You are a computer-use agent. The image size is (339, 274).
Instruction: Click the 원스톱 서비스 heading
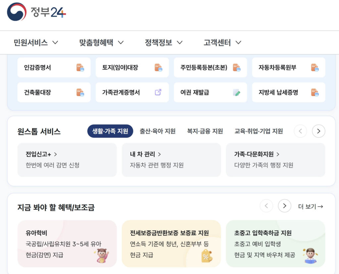(39, 131)
